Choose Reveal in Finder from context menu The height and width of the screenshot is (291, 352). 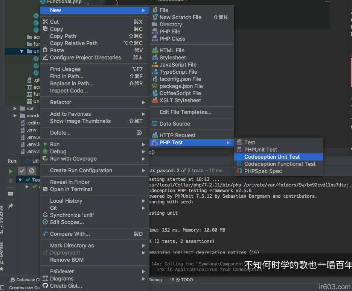tap(70, 182)
